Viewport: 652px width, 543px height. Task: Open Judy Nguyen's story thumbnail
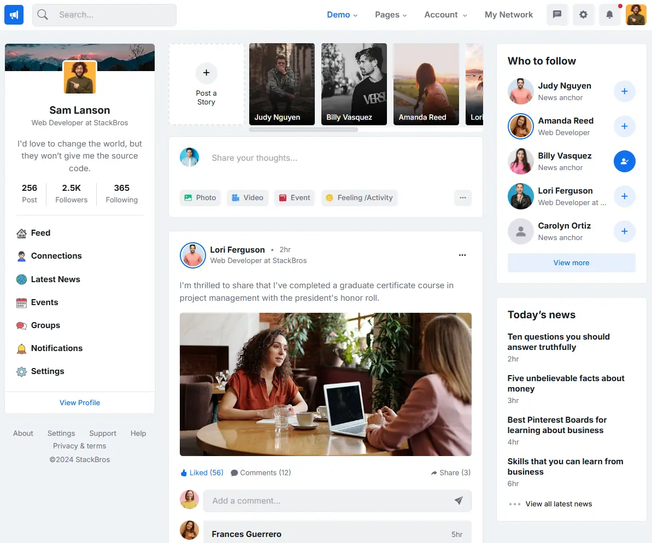[282, 84]
